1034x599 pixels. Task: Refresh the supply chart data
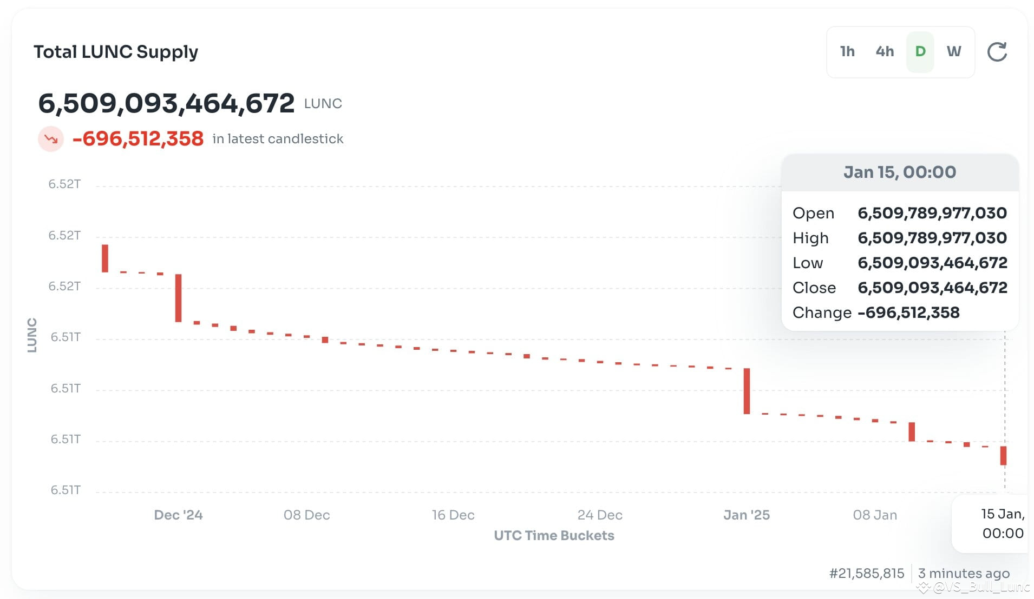[998, 51]
